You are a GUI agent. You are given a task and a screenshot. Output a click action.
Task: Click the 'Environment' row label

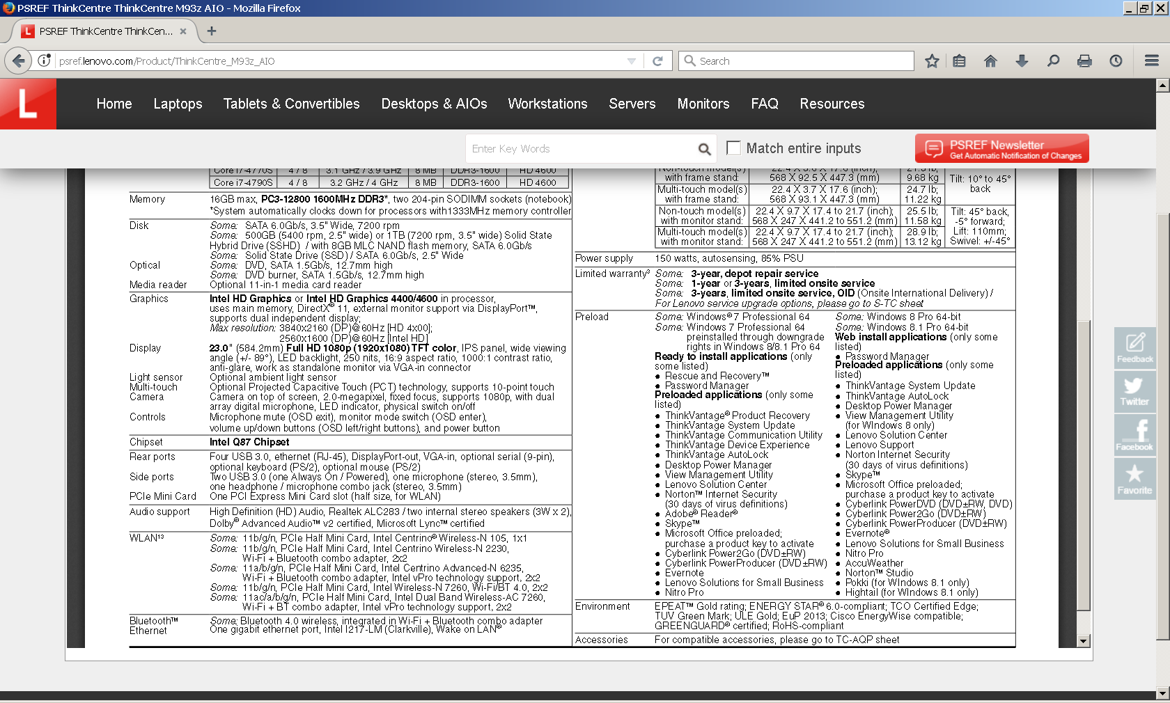(602, 606)
